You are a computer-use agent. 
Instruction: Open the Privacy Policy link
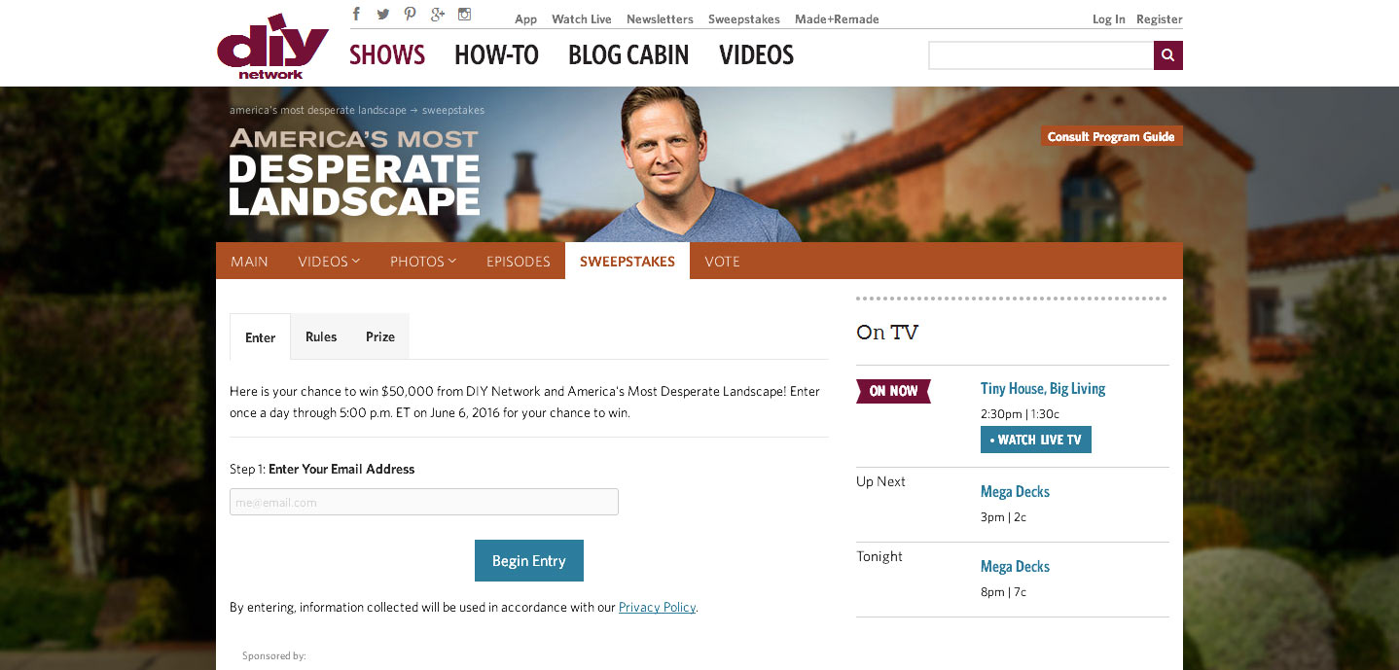(x=658, y=607)
